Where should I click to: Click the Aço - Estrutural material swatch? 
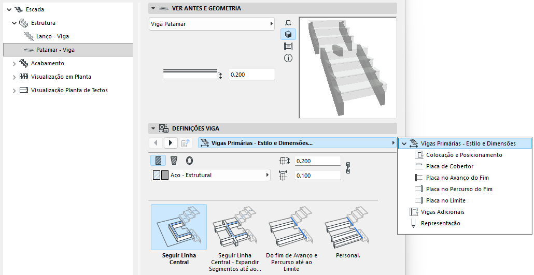pos(160,175)
